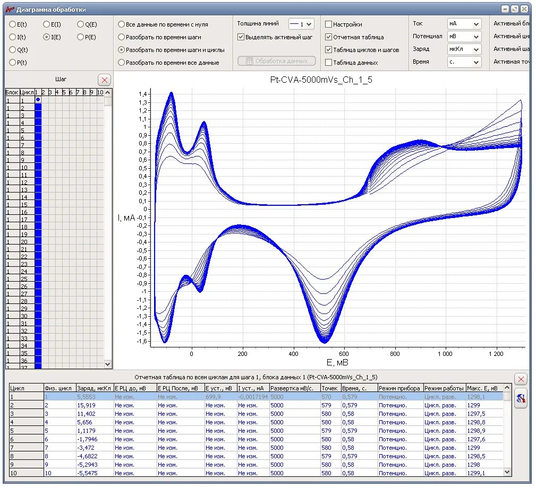
Task: Select report row with charge -5,5475
Action: pos(256,473)
